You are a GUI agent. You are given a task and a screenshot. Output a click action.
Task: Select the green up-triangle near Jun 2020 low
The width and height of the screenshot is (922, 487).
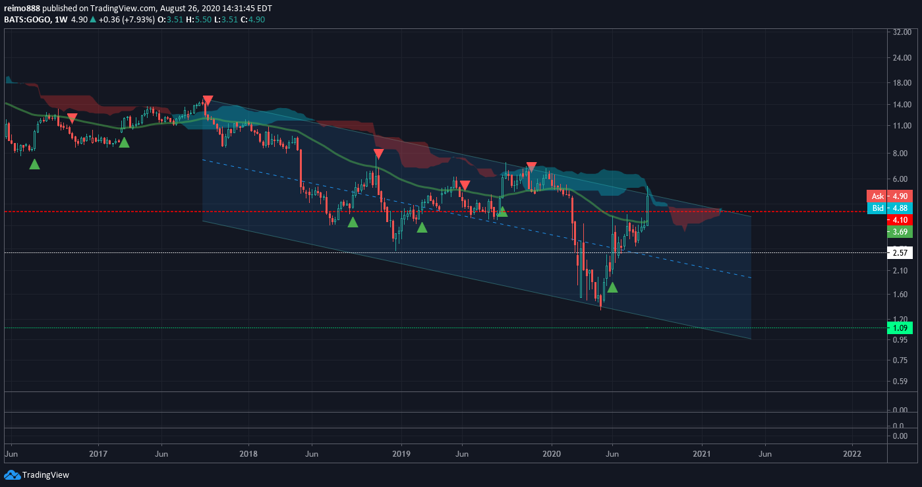(x=612, y=287)
